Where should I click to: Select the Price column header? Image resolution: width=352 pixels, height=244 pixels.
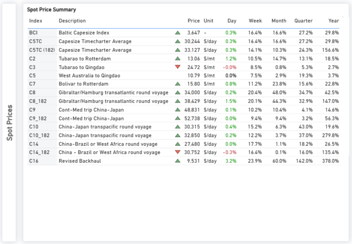[194, 21]
